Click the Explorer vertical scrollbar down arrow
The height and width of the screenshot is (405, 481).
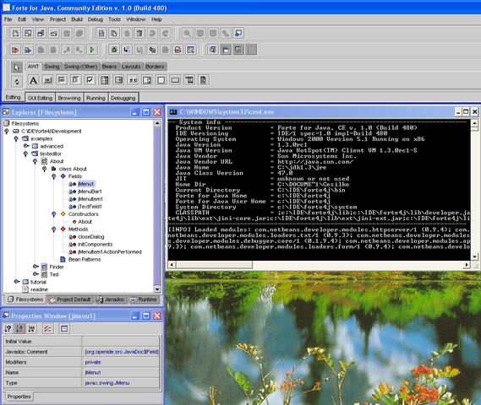[x=157, y=289]
